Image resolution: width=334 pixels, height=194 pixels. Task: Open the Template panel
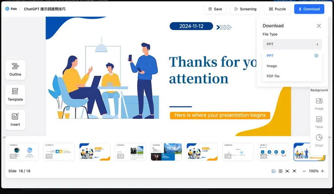pos(15,95)
